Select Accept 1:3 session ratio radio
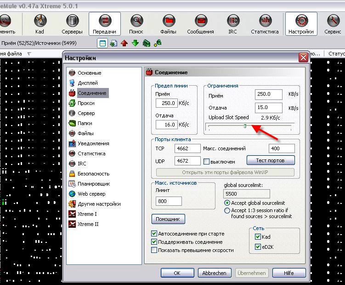The height and width of the screenshot is (285, 345). [227, 211]
